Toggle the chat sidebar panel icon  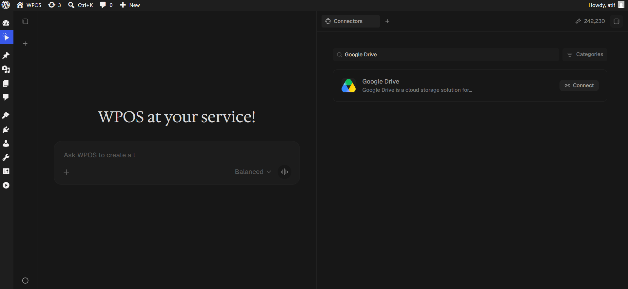(x=25, y=21)
